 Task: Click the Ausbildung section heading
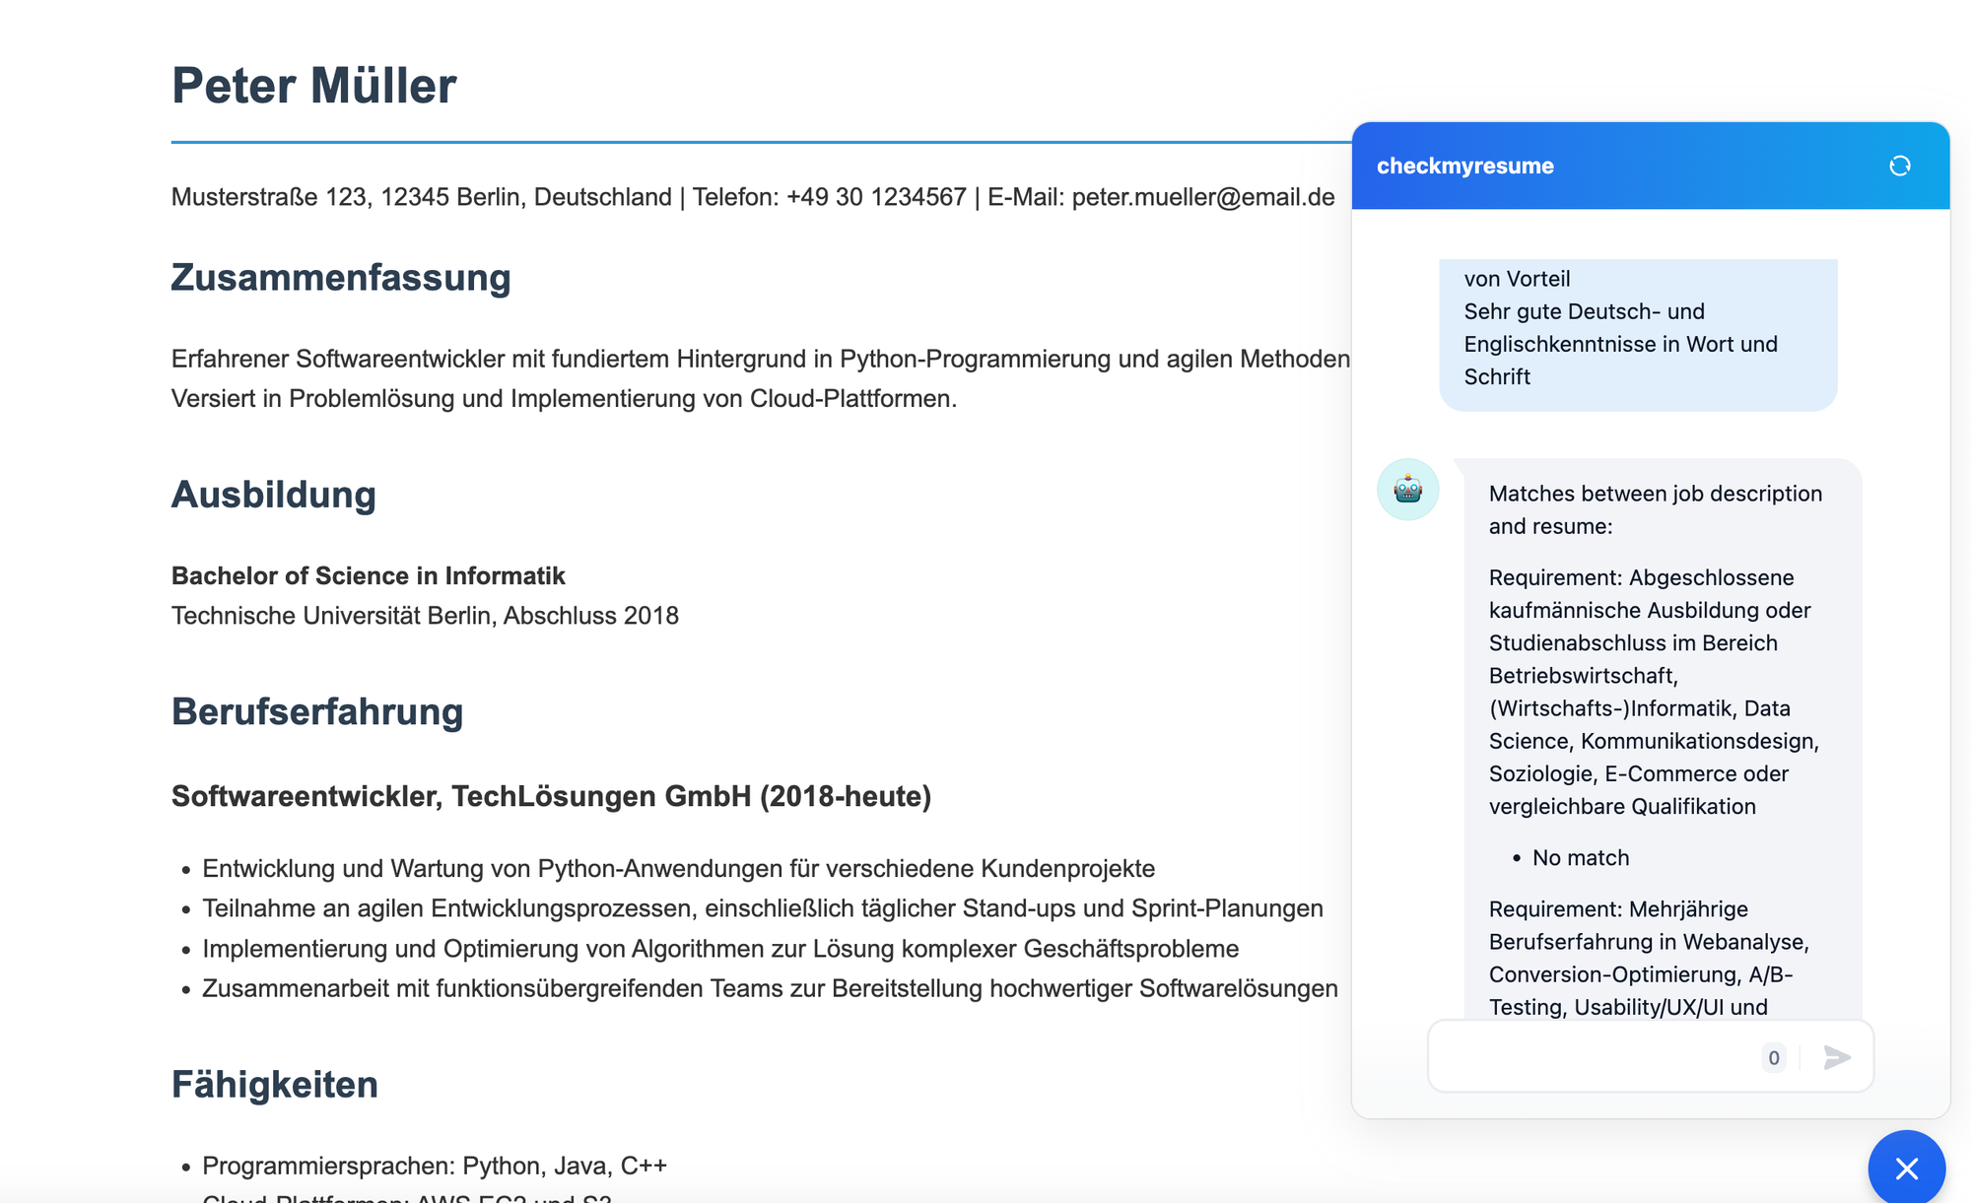(x=274, y=495)
